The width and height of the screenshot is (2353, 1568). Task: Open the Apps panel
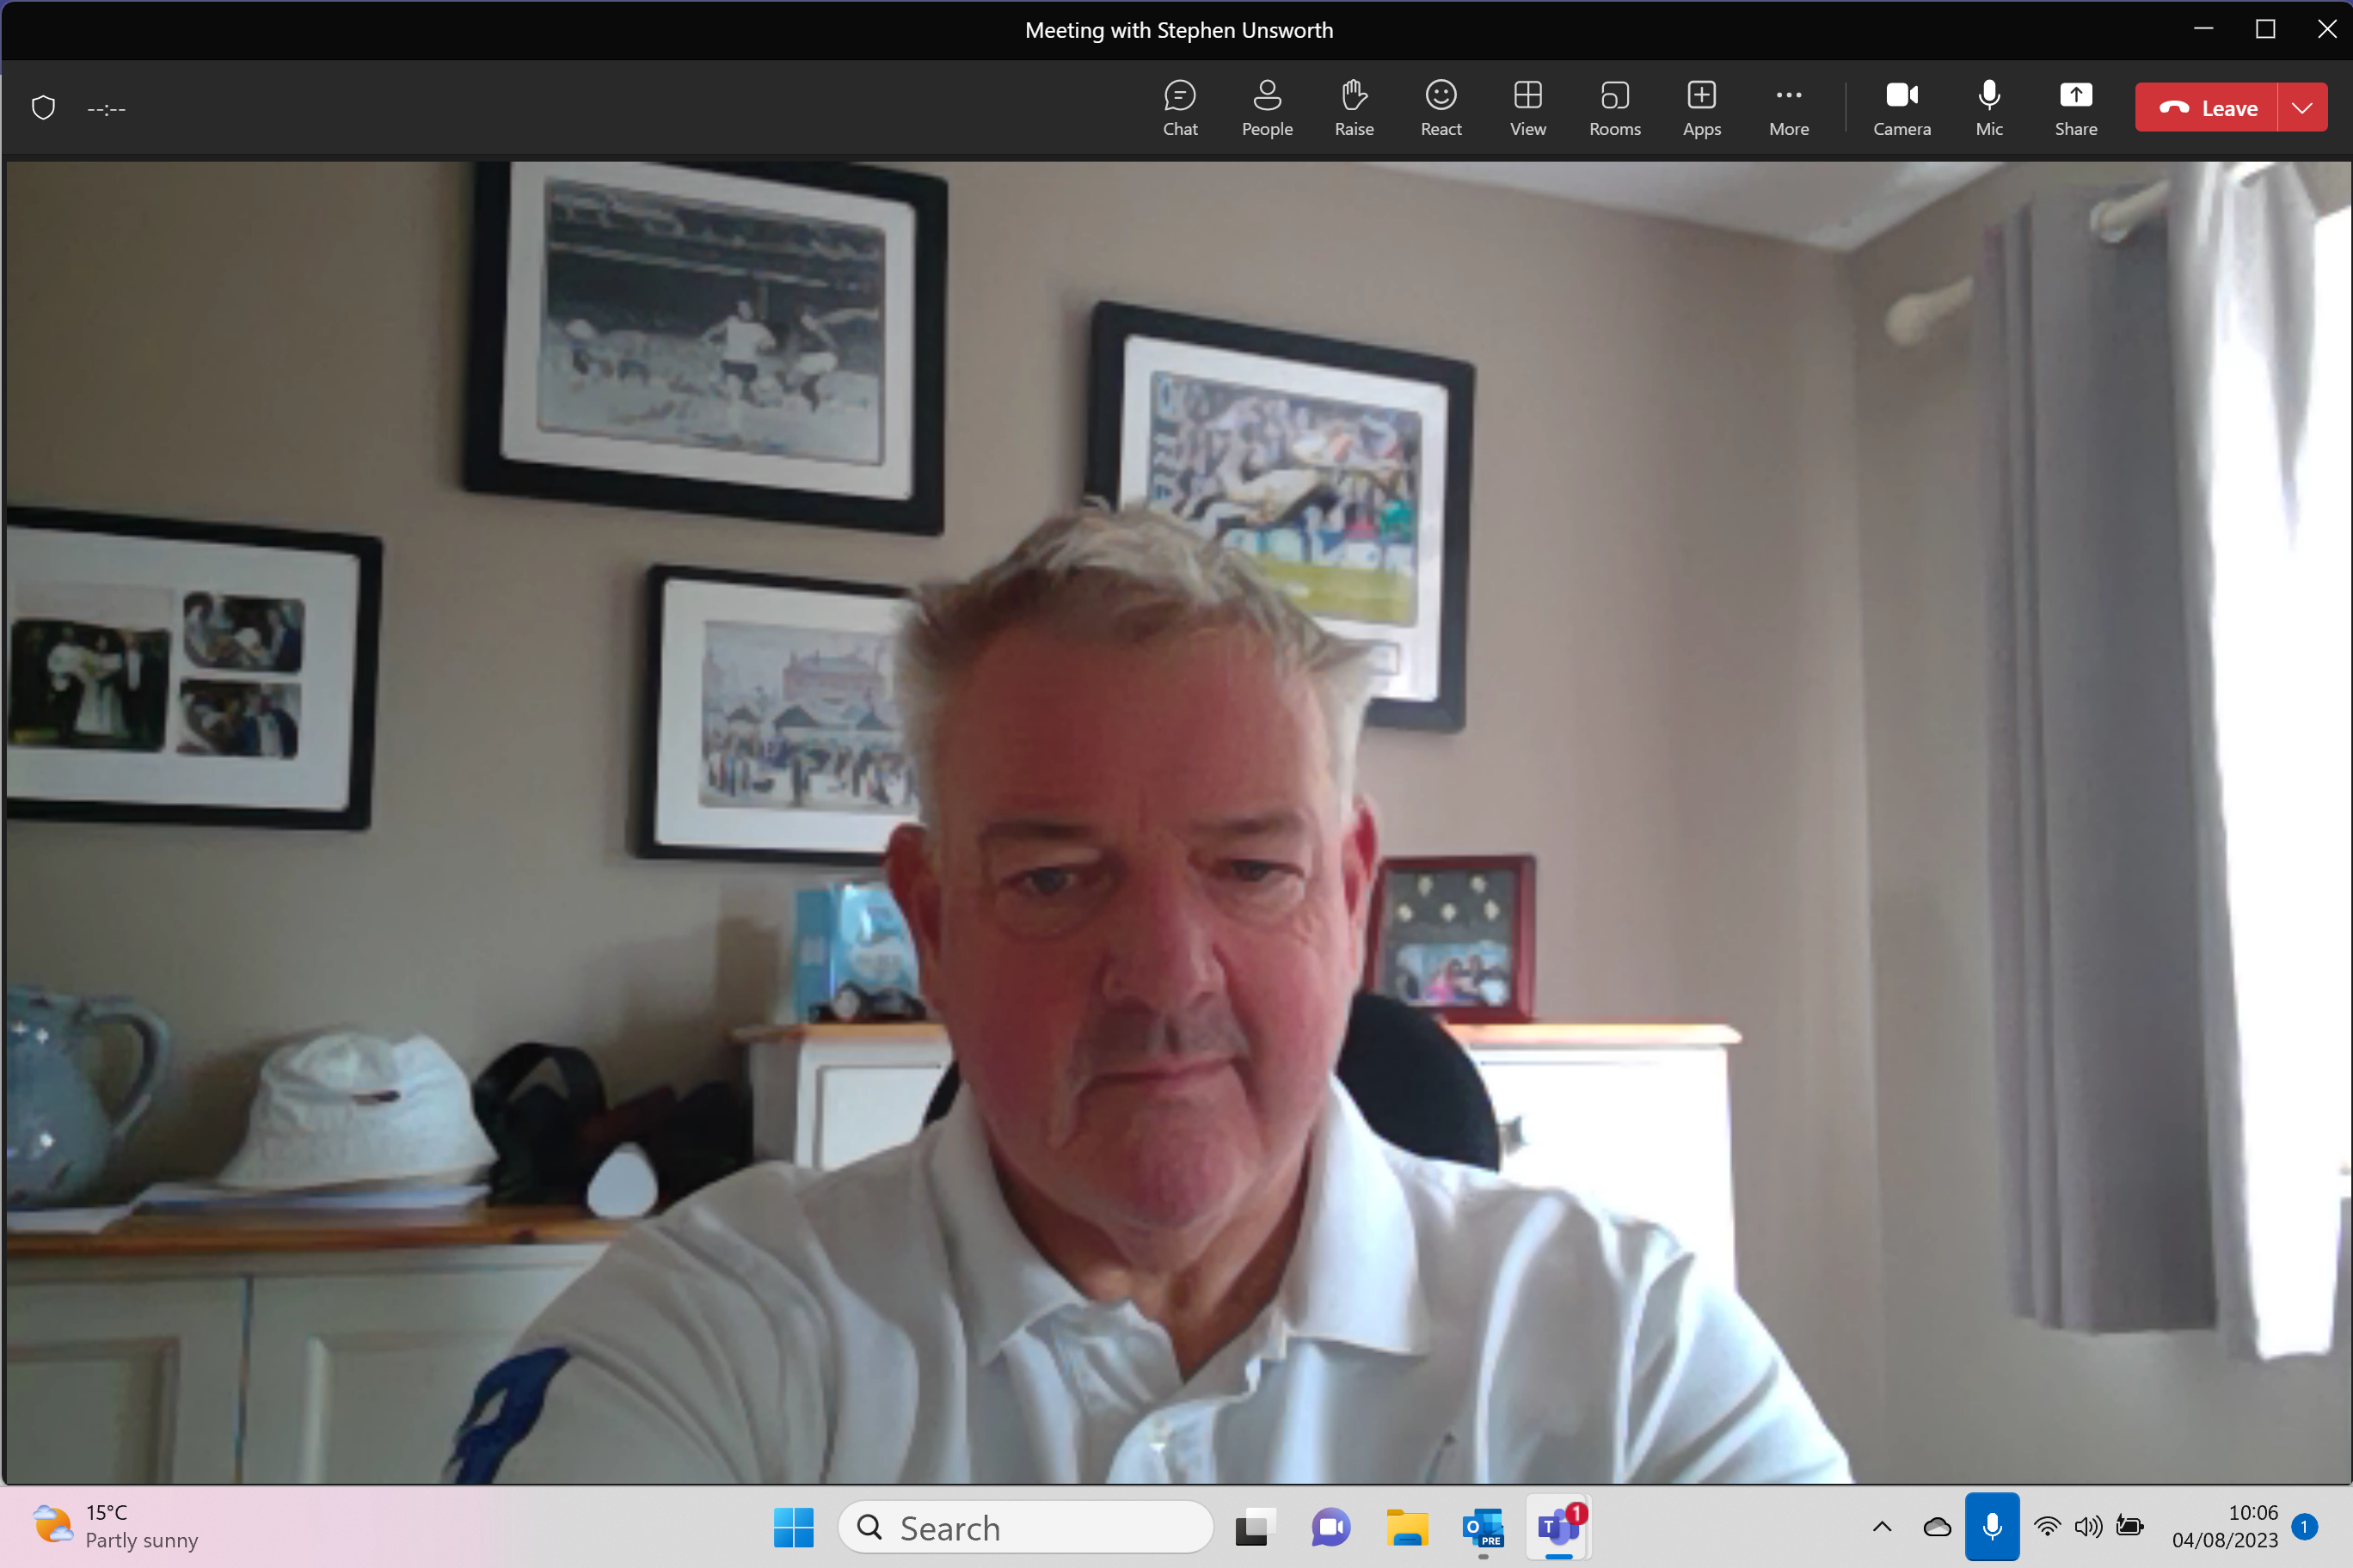(x=1701, y=107)
